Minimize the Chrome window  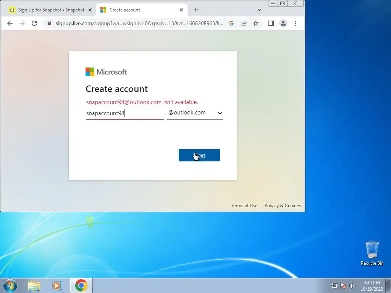tap(273, 3)
